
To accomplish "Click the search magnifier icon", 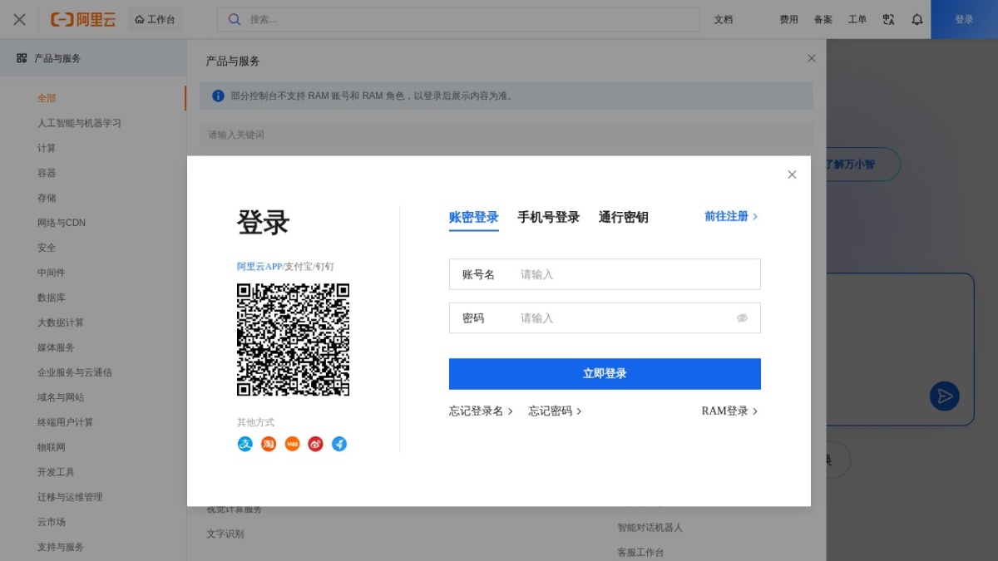I will pyautogui.click(x=235, y=19).
